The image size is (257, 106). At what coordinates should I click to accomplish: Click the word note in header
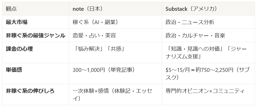pos(78,9)
